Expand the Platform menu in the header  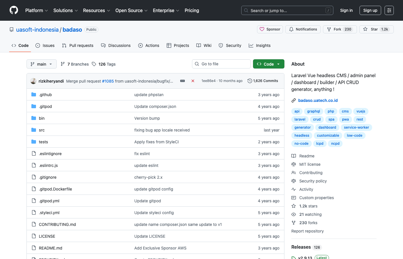pyautogui.click(x=36, y=10)
